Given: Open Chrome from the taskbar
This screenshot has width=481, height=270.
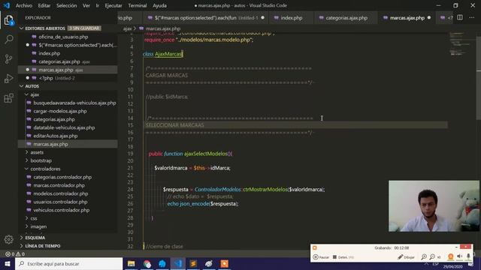Looking at the screenshot, I should (147, 263).
